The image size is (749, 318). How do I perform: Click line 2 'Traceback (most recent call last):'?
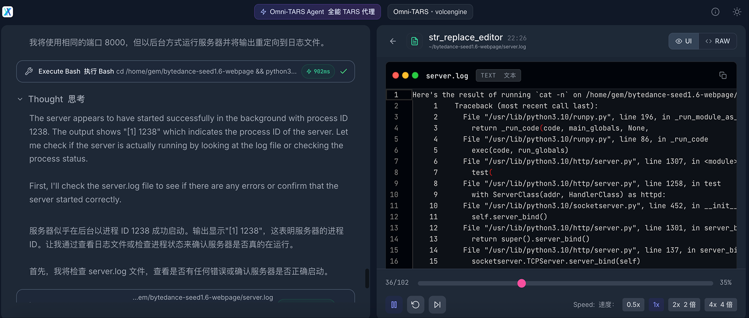pos(526,106)
